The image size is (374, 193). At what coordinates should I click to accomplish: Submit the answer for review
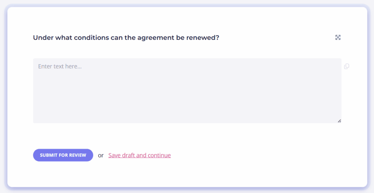(x=63, y=155)
